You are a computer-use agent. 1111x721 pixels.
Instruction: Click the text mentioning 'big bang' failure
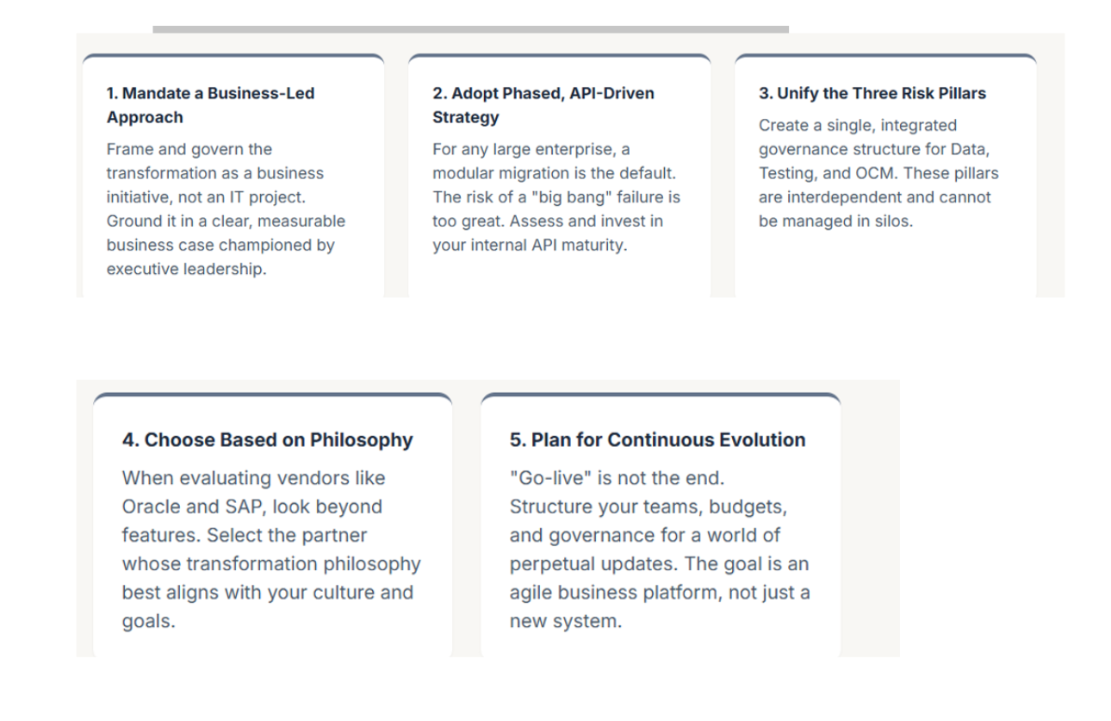tap(556, 197)
